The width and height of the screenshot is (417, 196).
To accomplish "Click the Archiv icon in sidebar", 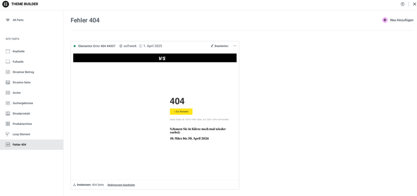I will click(x=8, y=93).
